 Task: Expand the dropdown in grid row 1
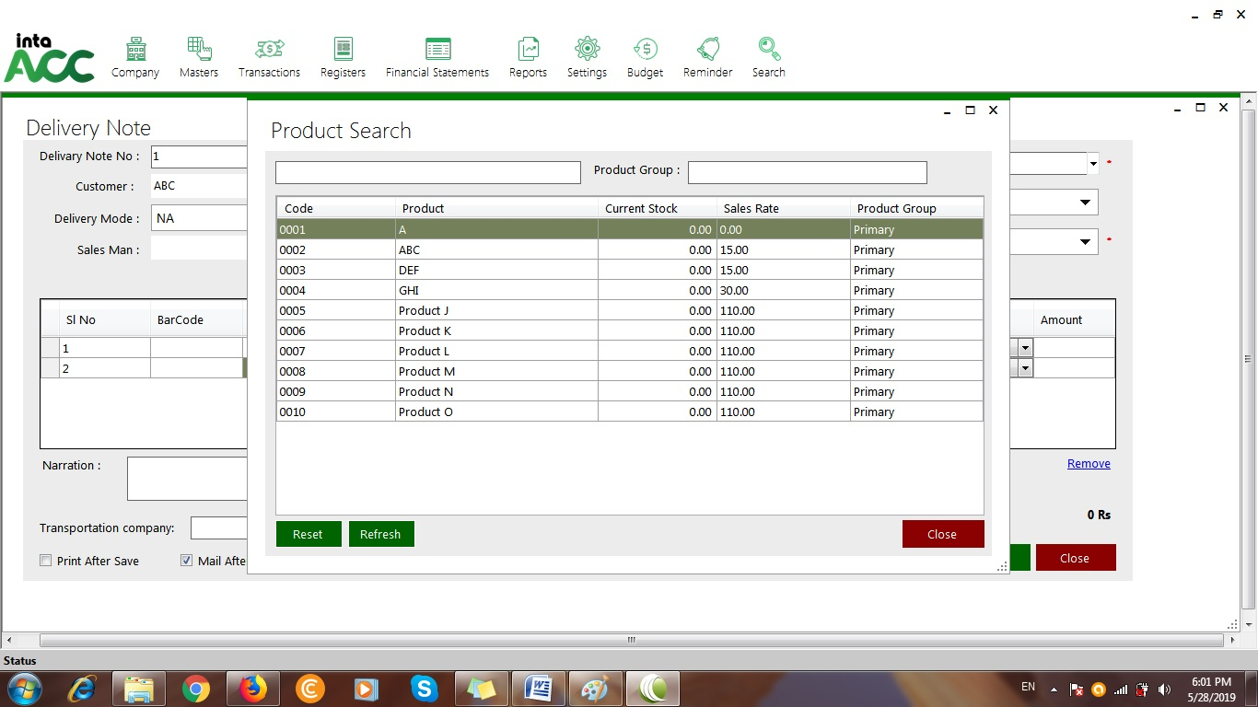pyautogui.click(x=1025, y=348)
